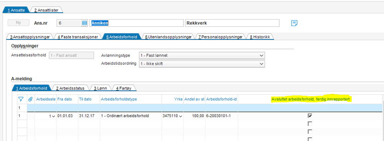Viewport: 384px width, 141px height.
Task: Open the 4 Faste transaksjoner tab
Action: pos(78,37)
